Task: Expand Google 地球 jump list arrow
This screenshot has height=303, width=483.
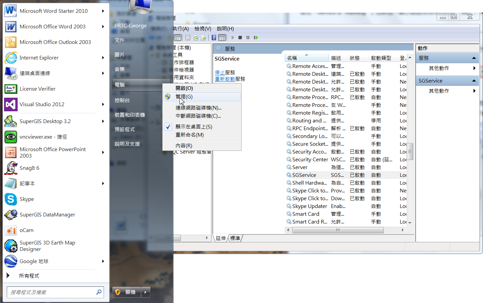Action: point(103,261)
